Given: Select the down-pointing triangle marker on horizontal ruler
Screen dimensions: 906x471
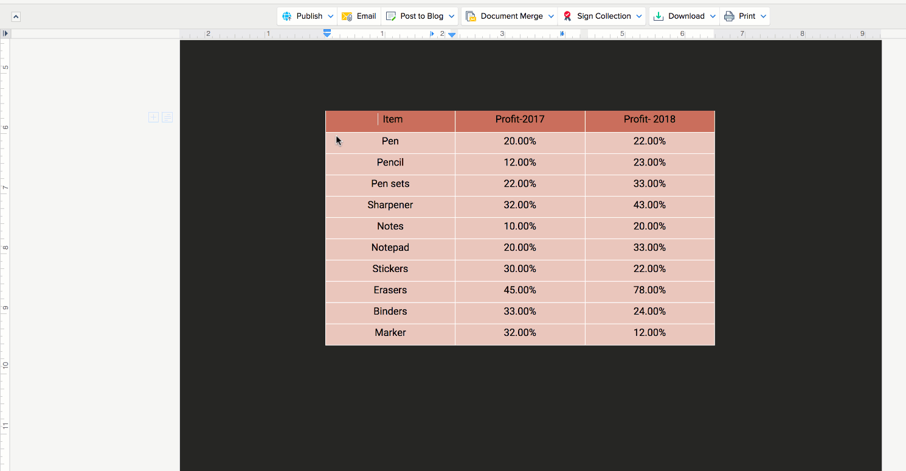Looking at the screenshot, I should (x=452, y=35).
